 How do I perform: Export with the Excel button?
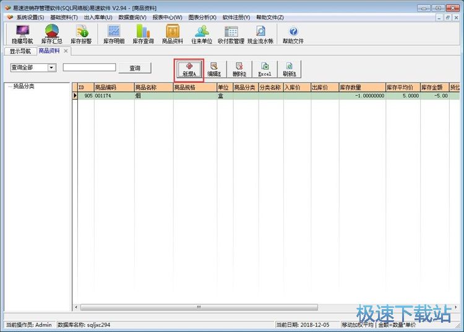[265, 69]
